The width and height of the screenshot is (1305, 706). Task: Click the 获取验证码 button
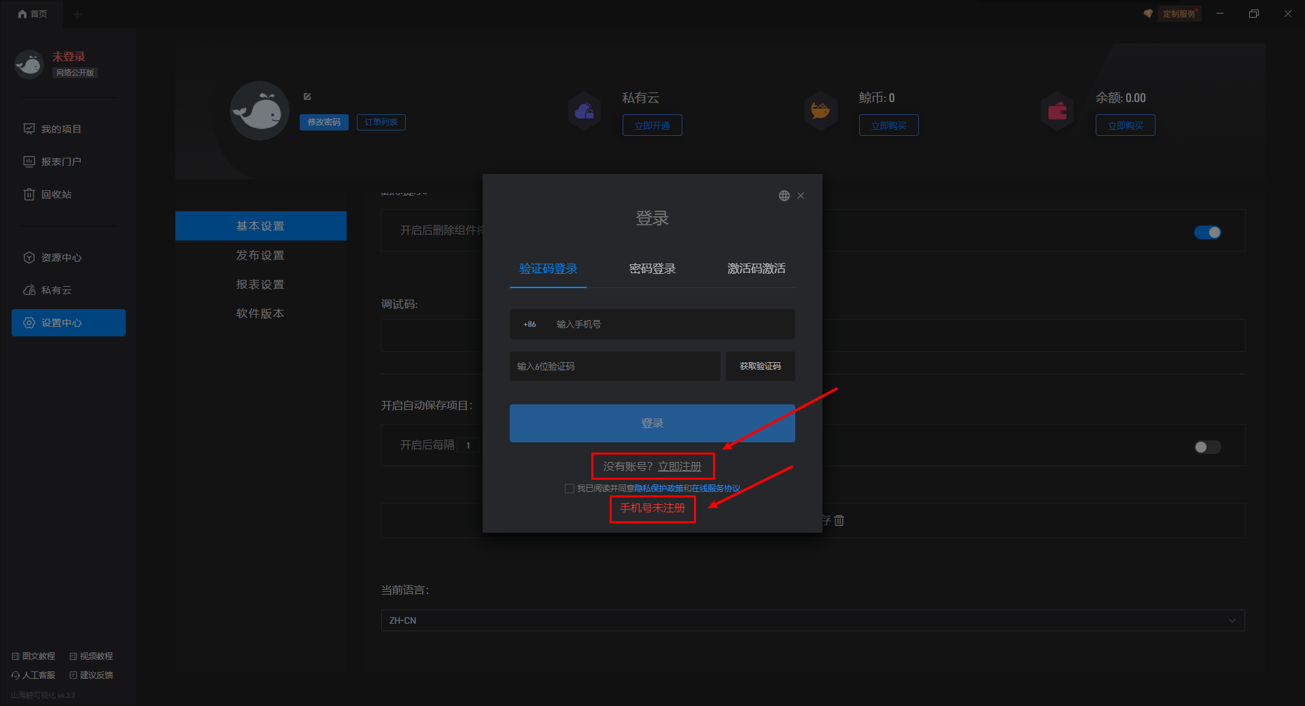point(760,366)
